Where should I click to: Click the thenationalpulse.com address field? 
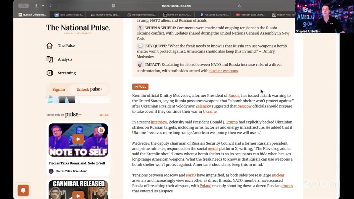176,6
